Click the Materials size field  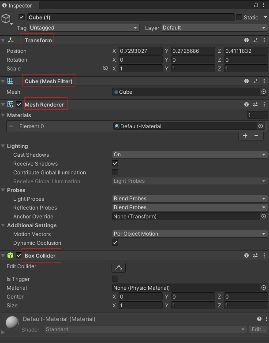pos(257,115)
